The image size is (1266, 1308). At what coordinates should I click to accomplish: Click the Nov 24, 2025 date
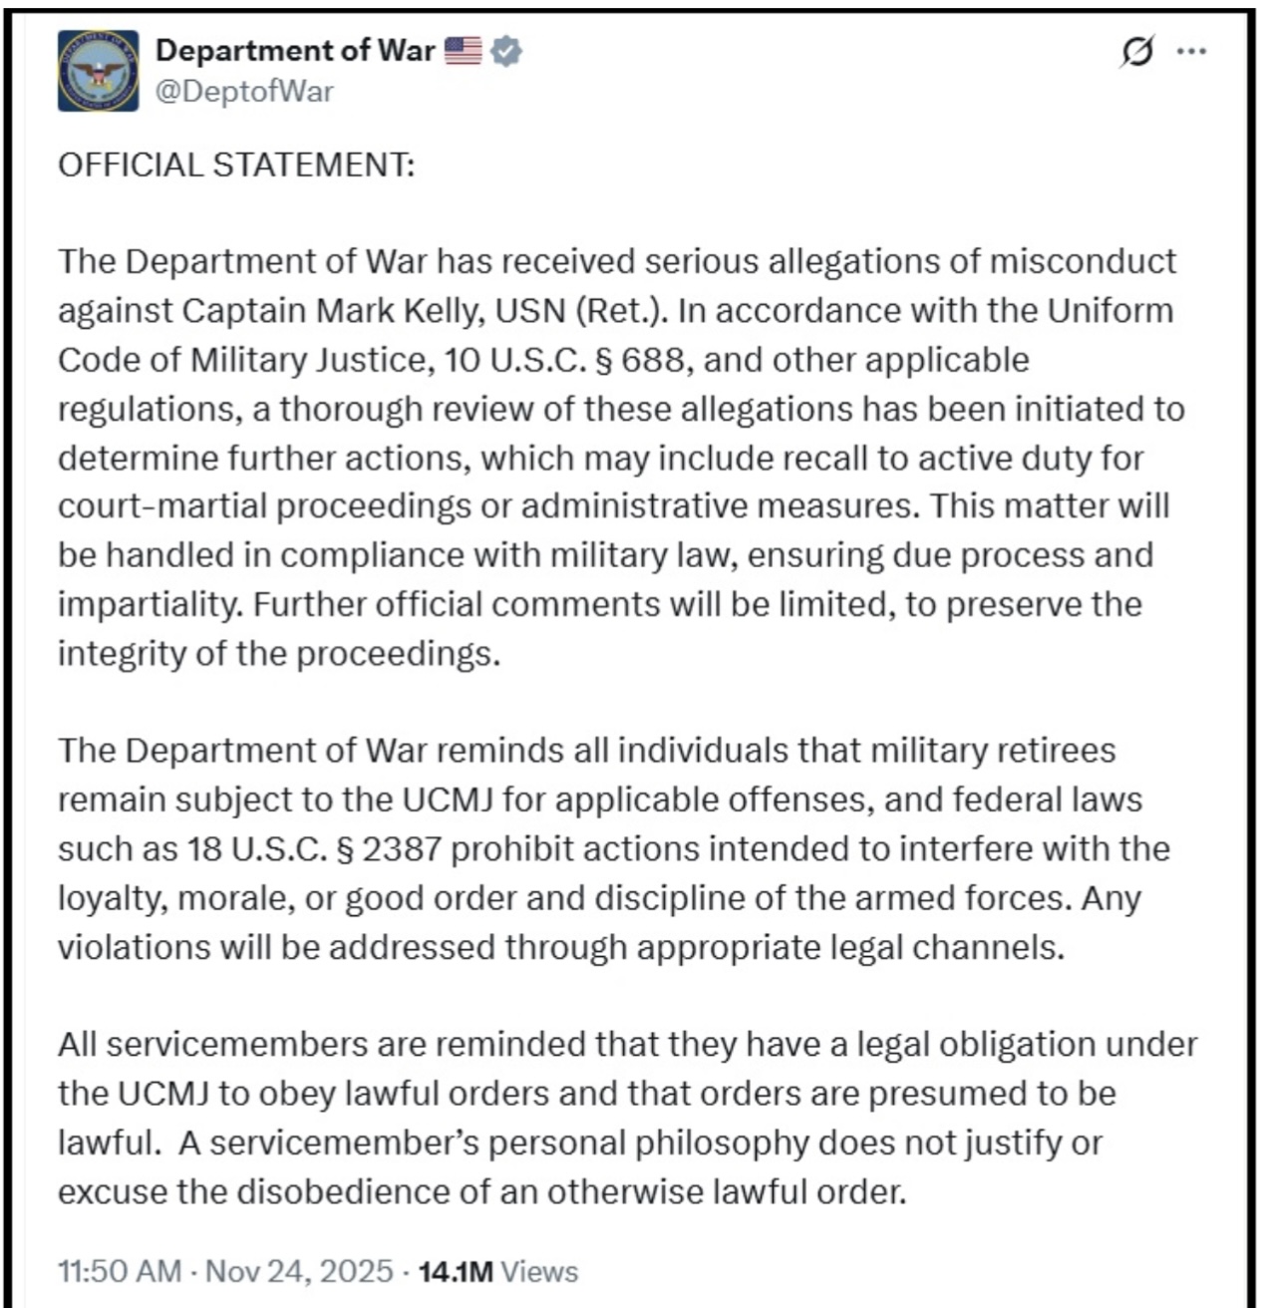click(x=299, y=1271)
